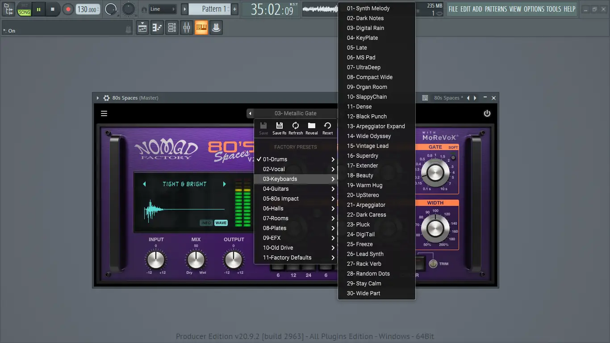610x343 pixels.
Task: Open the Pattern 1 selector
Action: [x=209, y=9]
